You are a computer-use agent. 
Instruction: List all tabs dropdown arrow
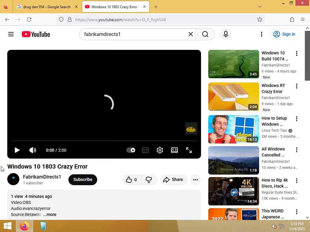259,7
